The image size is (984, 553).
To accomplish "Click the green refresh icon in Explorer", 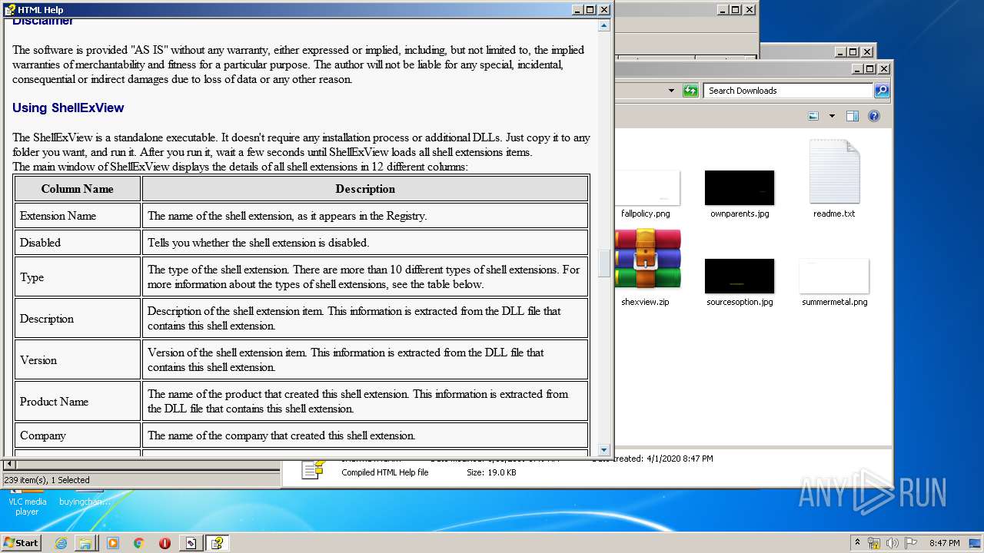I will click(690, 91).
